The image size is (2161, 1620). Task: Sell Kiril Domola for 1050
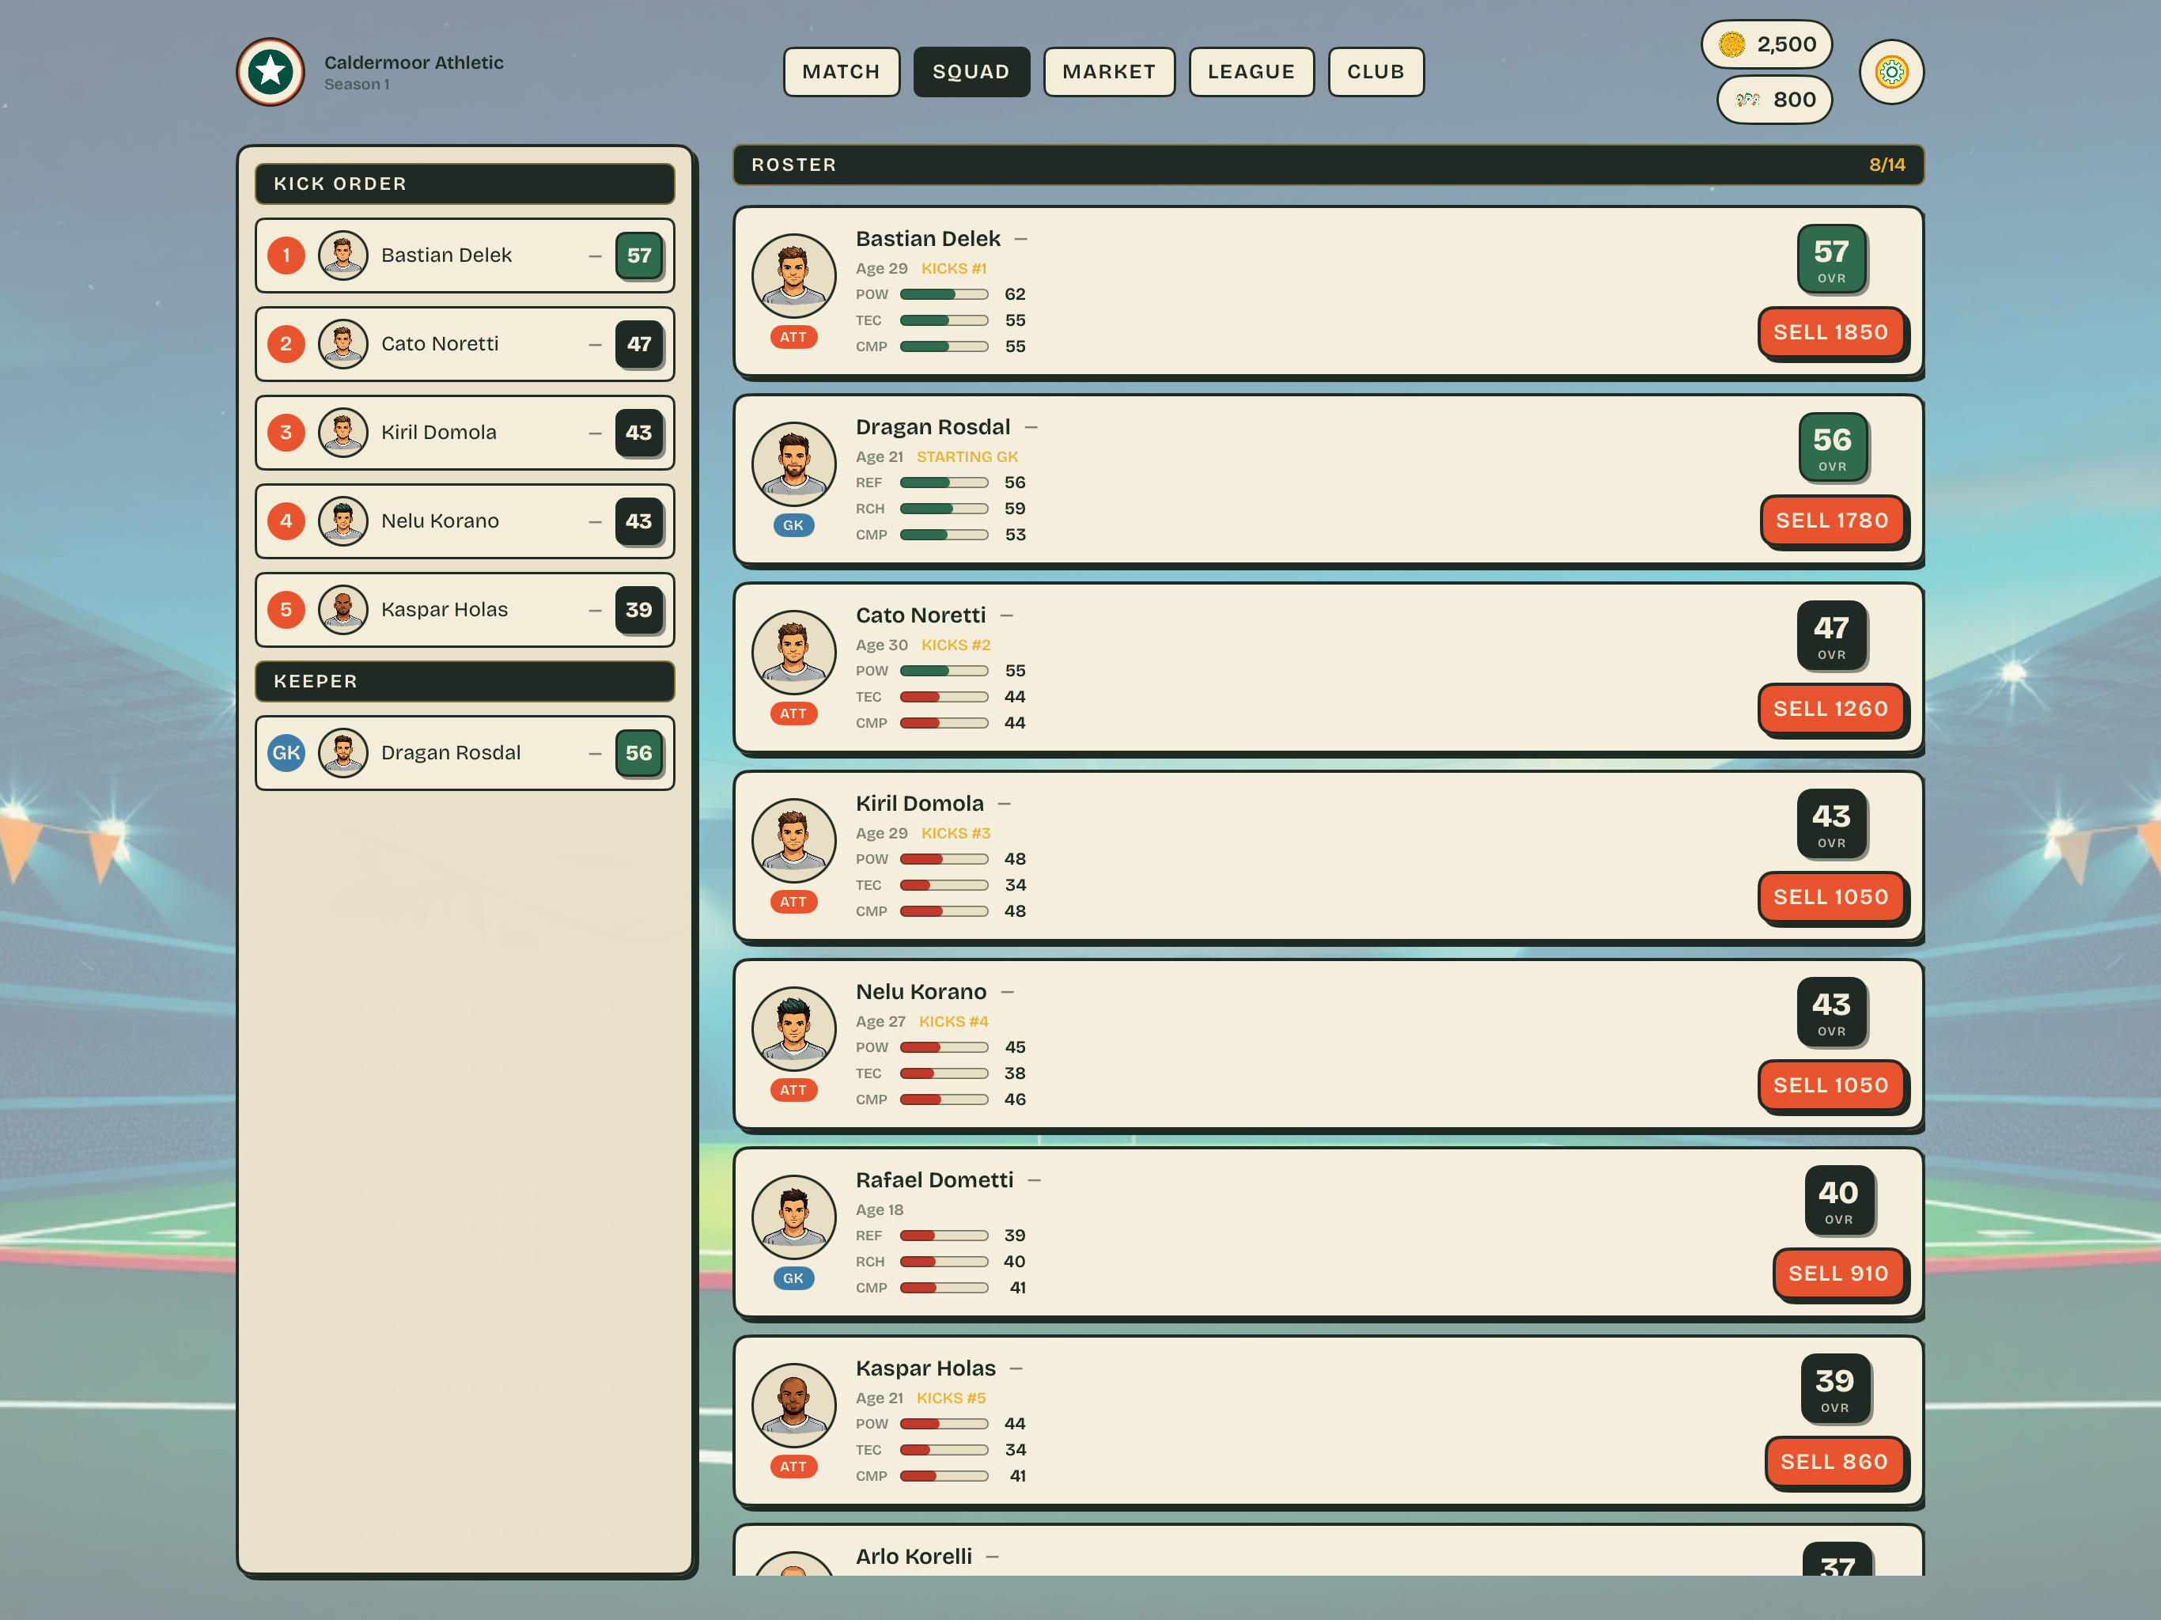pyautogui.click(x=1831, y=897)
